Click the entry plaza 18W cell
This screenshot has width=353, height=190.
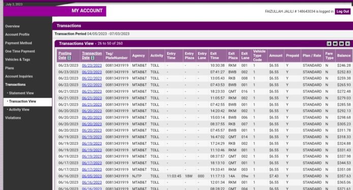pos(188,176)
